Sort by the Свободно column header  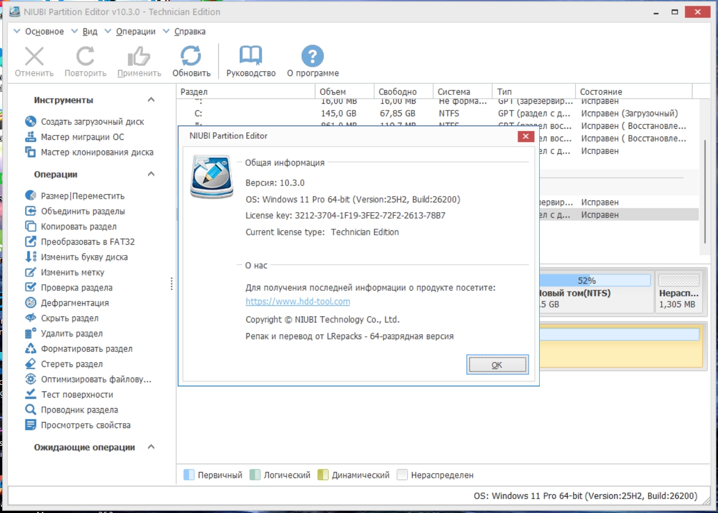pos(403,92)
